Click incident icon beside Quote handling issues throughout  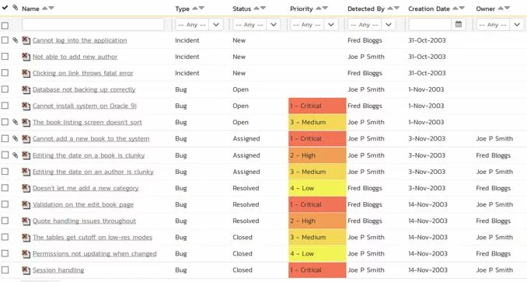tap(26, 221)
